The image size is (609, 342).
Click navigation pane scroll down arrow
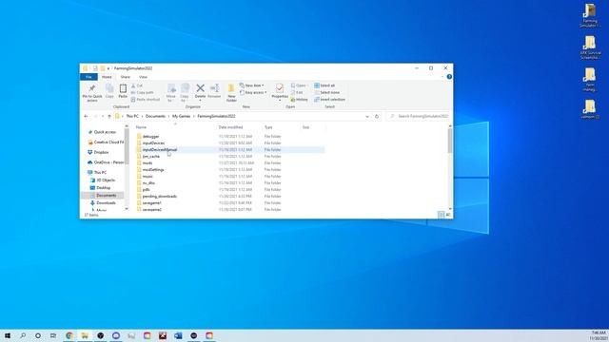tap(127, 209)
